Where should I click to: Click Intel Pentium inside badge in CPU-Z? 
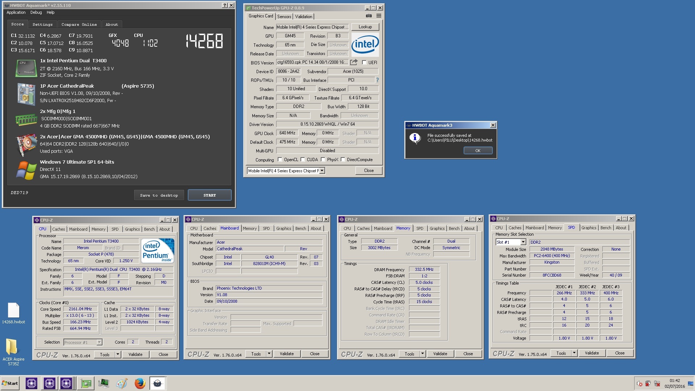(157, 251)
